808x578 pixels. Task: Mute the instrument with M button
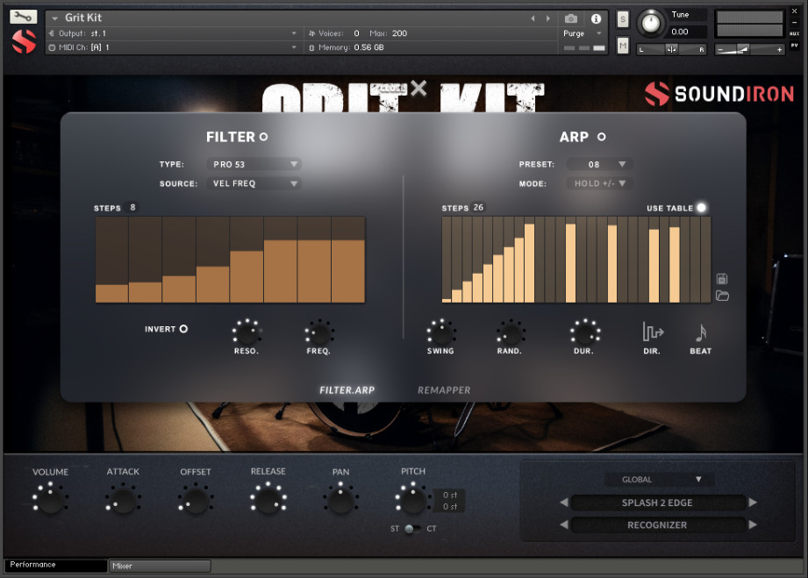[623, 46]
